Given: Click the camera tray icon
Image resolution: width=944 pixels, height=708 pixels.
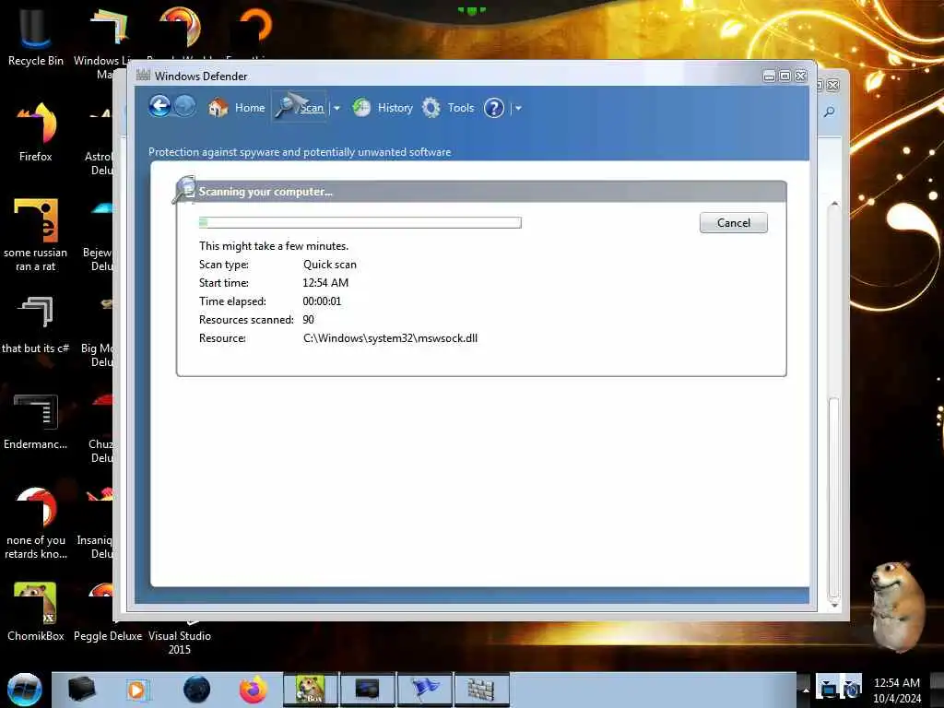Looking at the screenshot, I should (851, 688).
